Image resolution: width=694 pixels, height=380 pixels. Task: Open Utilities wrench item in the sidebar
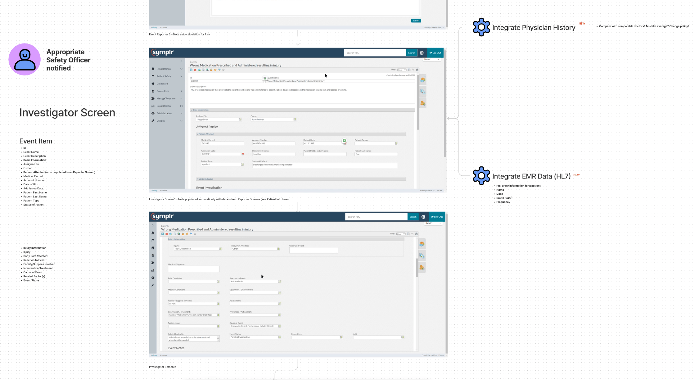click(x=160, y=121)
